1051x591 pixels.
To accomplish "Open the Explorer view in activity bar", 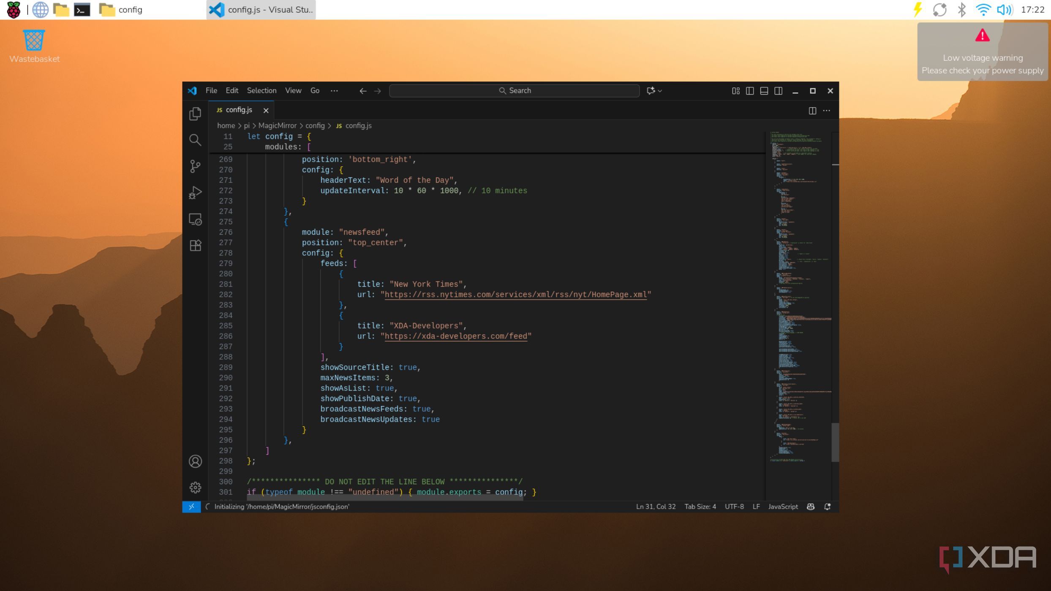I will (195, 114).
